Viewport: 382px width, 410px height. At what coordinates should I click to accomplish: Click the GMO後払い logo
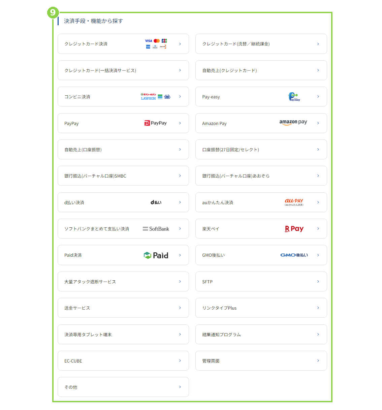[x=294, y=255]
